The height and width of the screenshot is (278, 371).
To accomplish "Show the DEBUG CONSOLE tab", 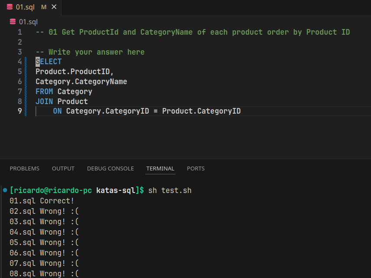I will [x=110, y=168].
